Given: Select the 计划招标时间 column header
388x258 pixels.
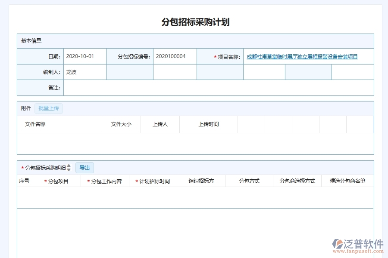Looking at the screenshot, I should coord(153,181).
